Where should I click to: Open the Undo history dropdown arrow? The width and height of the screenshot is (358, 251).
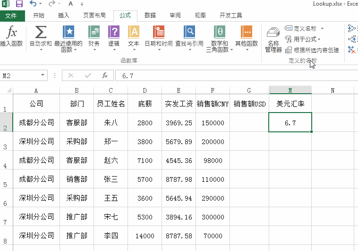[x=41, y=4]
